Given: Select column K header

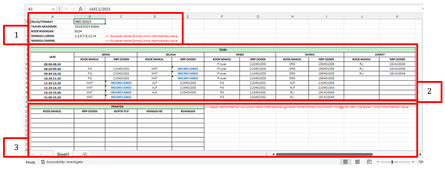Looking at the screenshot, I should [x=397, y=17].
